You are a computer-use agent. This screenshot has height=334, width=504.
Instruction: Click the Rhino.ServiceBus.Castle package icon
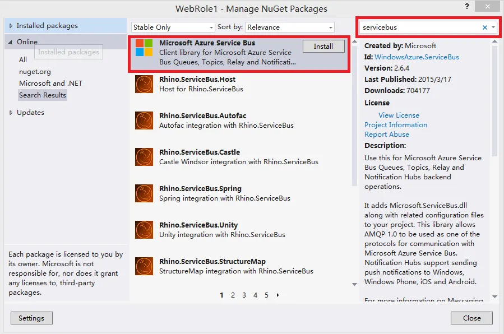pyautogui.click(x=144, y=157)
